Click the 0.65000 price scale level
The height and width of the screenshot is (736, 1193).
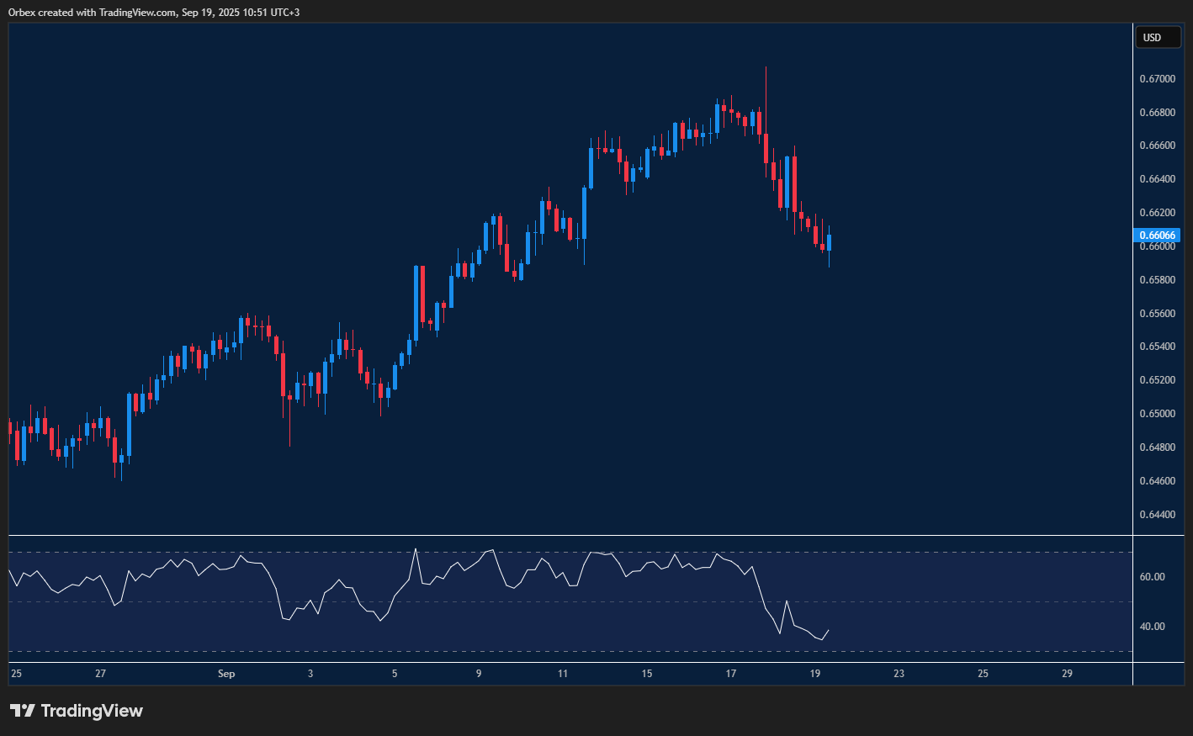(x=1158, y=414)
